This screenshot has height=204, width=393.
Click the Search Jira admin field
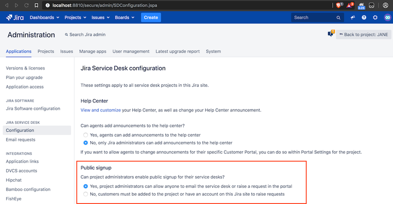85,35
